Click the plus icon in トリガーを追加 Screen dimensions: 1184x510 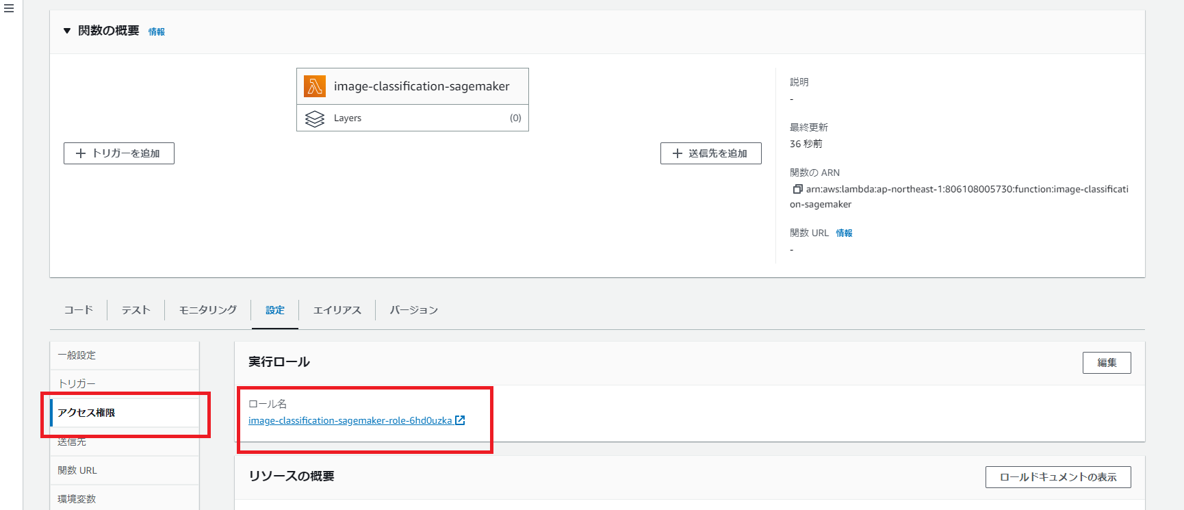(x=81, y=153)
